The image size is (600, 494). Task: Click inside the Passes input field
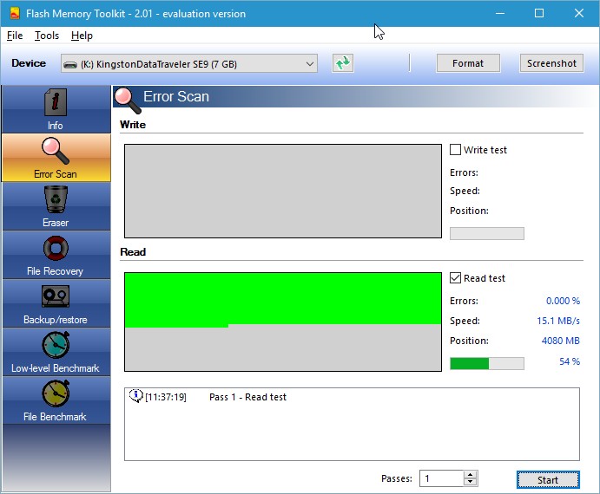pos(441,478)
